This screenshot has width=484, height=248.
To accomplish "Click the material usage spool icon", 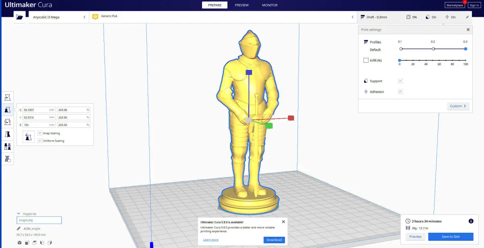I will (408, 228).
